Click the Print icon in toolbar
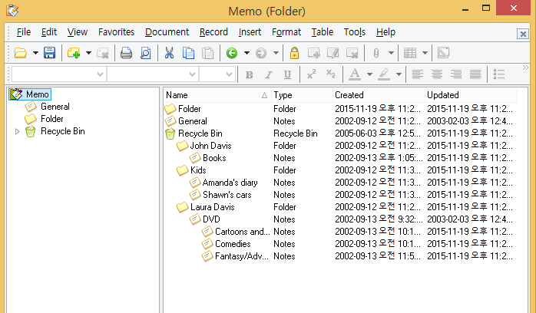The image size is (536, 313). [x=126, y=53]
